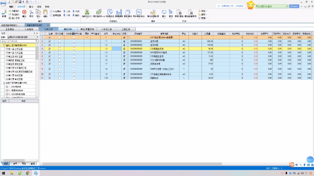The height and width of the screenshot is (176, 314).
Task: Click the lock (锁定) icon in ribbon
Action: coord(199,11)
